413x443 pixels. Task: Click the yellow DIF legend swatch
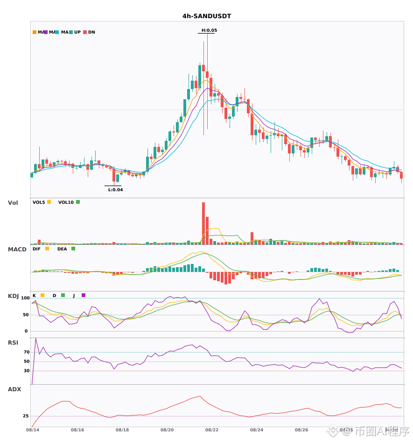tap(47, 249)
